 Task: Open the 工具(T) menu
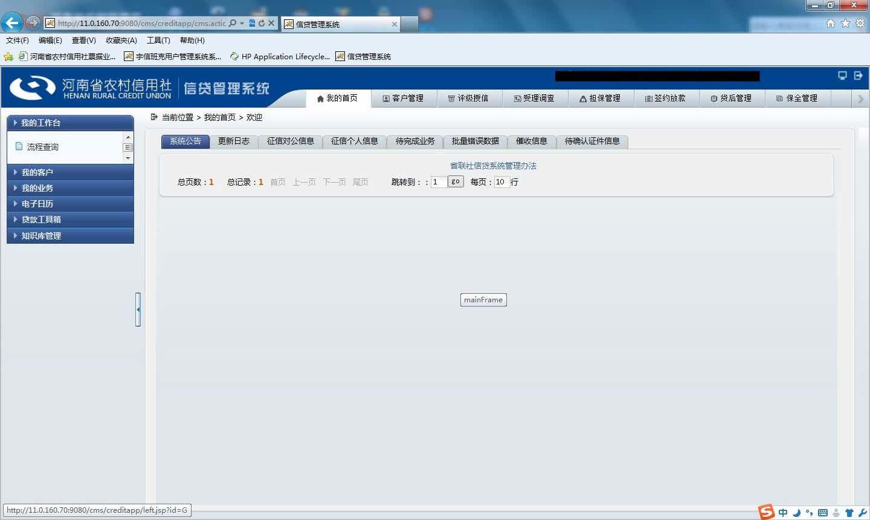coord(158,41)
